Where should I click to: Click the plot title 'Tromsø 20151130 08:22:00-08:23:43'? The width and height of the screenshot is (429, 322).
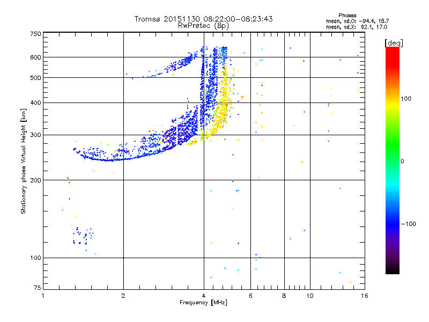203,19
